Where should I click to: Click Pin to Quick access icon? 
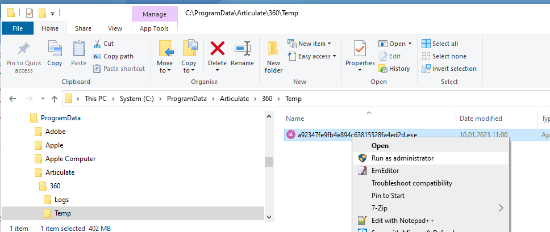click(24, 49)
